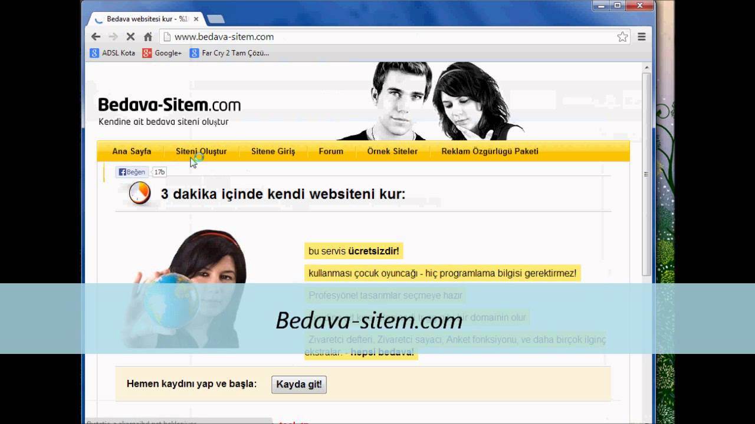Click the text 'kullanması çocuk oyuncağı' line

tap(442, 273)
